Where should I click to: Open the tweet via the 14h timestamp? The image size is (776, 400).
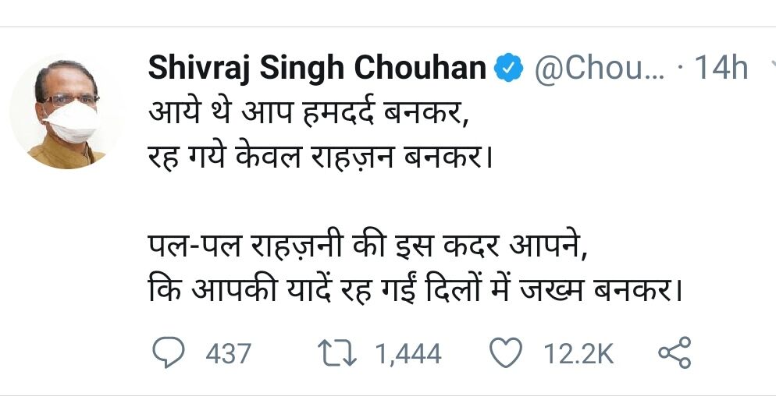pyautogui.click(x=721, y=69)
